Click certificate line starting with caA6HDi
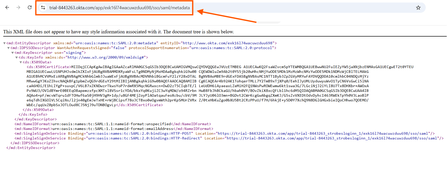The height and width of the screenshot is (178, 448). pyautogui.click(x=198, y=86)
